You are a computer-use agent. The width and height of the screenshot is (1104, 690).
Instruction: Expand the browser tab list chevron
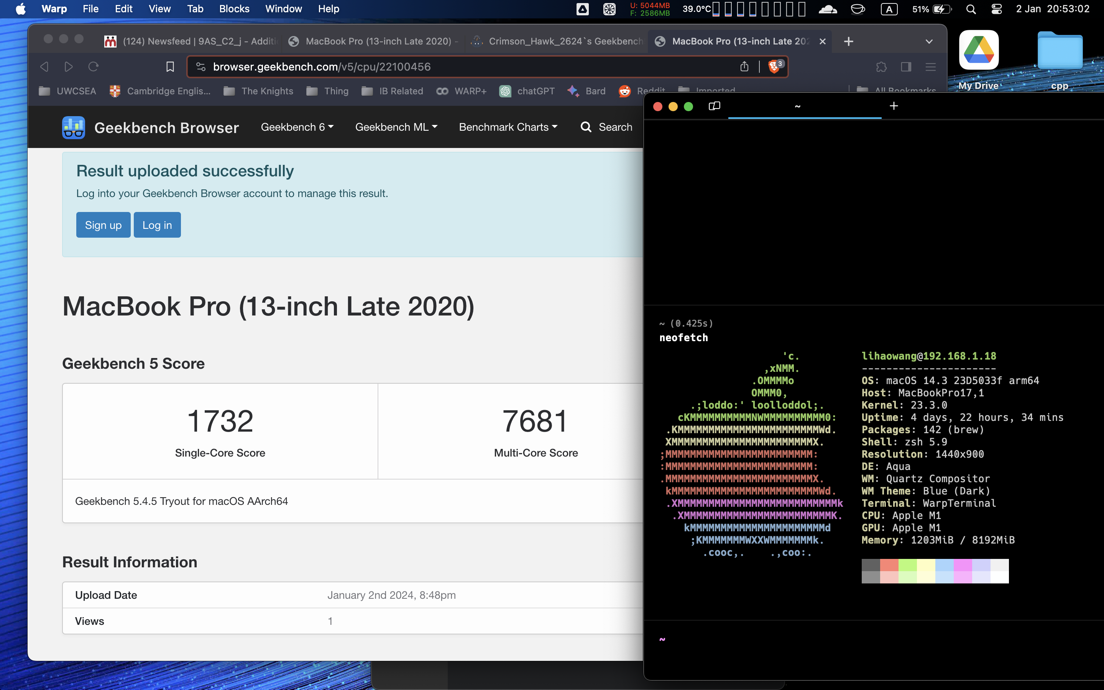[929, 41]
